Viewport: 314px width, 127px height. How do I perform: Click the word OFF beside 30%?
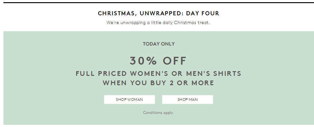point(175,61)
